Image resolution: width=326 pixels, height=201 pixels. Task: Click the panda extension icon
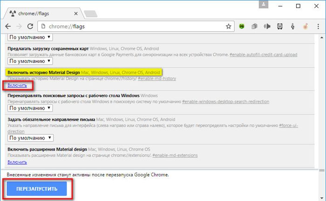(x=281, y=27)
